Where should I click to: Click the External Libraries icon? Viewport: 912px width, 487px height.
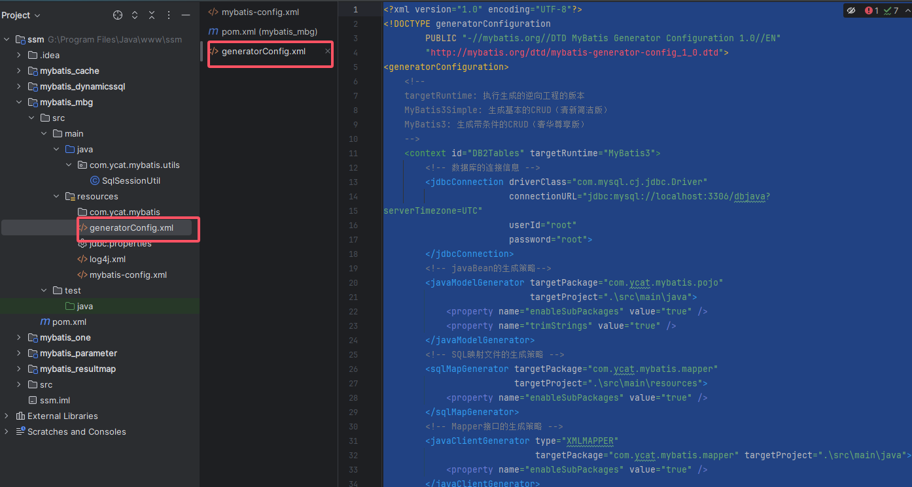pos(20,416)
